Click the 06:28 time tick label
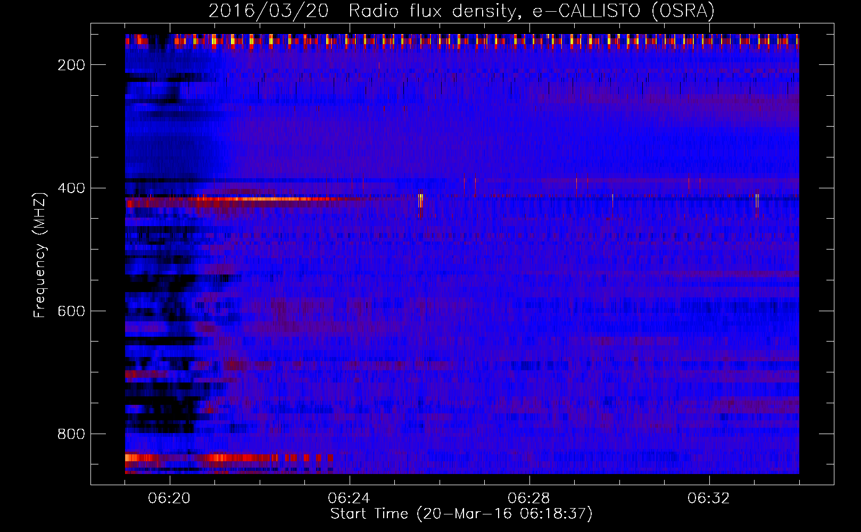The width and height of the screenshot is (861, 532). point(529,498)
